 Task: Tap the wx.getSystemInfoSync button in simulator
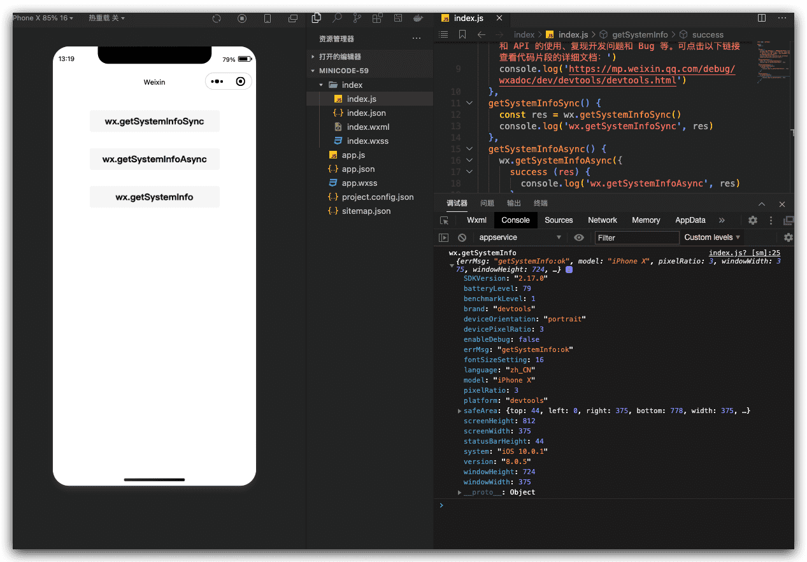(154, 121)
